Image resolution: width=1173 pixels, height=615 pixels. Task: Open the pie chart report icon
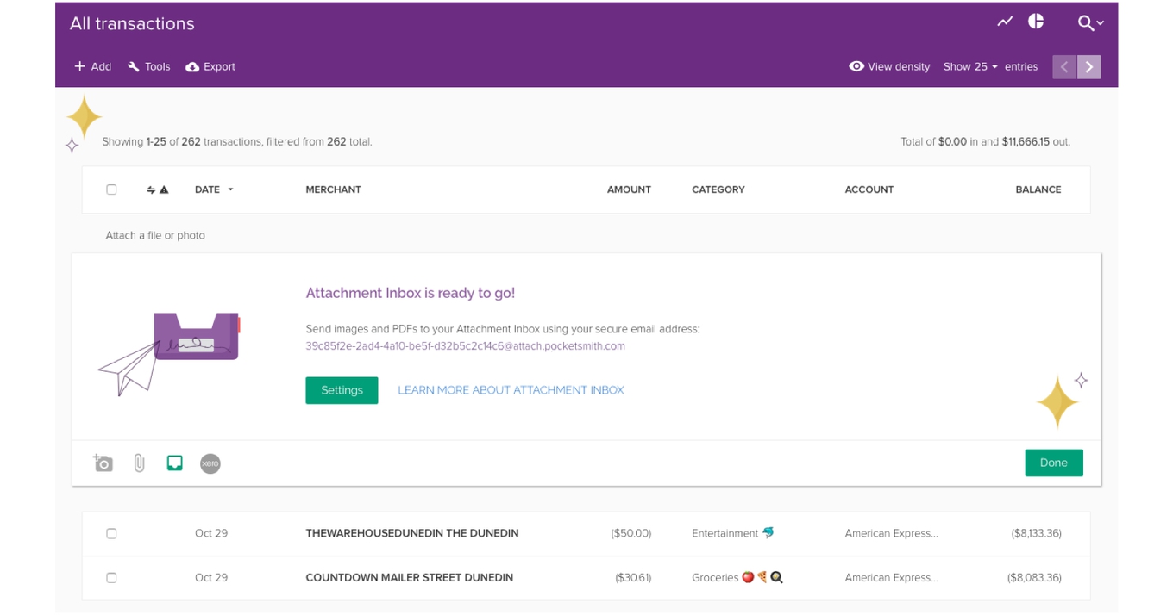point(1036,22)
